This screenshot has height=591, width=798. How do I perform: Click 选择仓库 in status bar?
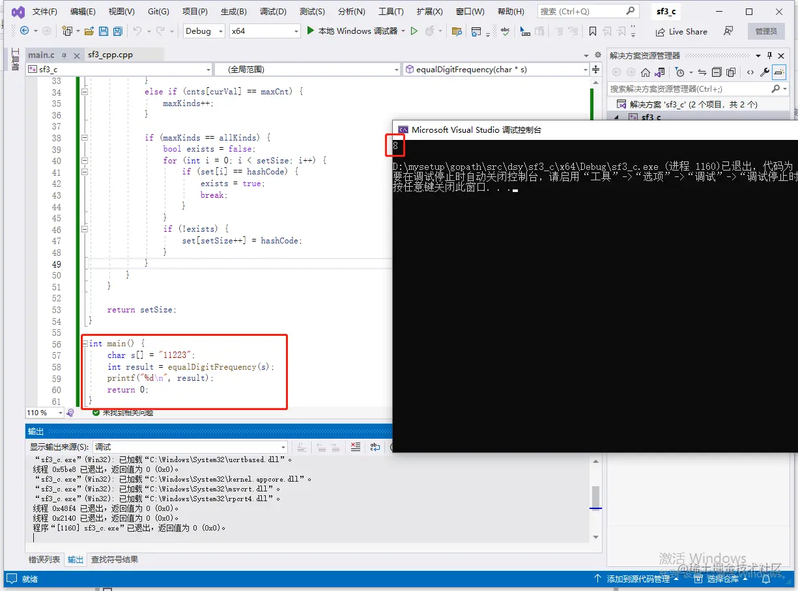pyautogui.click(x=722, y=579)
